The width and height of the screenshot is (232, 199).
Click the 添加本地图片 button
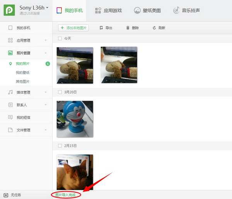73,28
